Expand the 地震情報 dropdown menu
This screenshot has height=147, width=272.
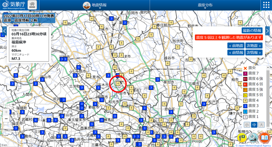[x=95, y=5]
